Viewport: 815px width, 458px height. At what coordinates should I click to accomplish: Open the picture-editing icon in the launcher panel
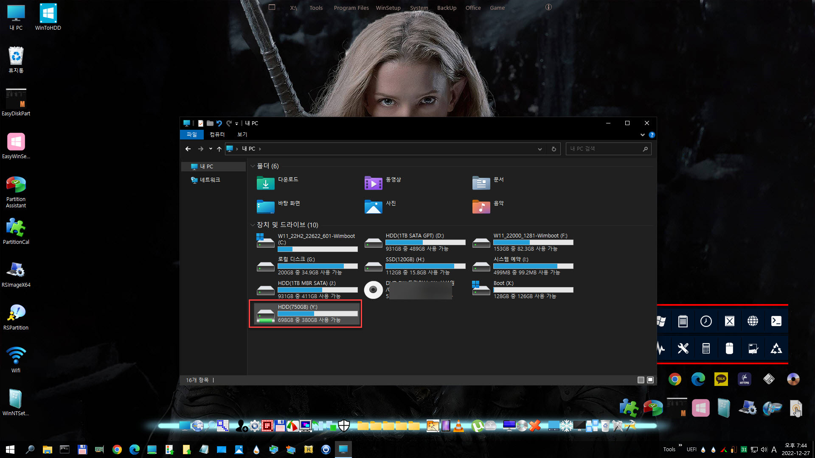tap(753, 349)
